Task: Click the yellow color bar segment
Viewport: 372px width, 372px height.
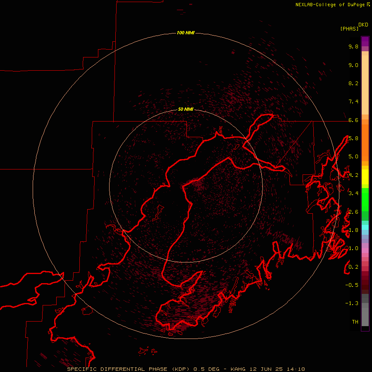Action: [365, 177]
